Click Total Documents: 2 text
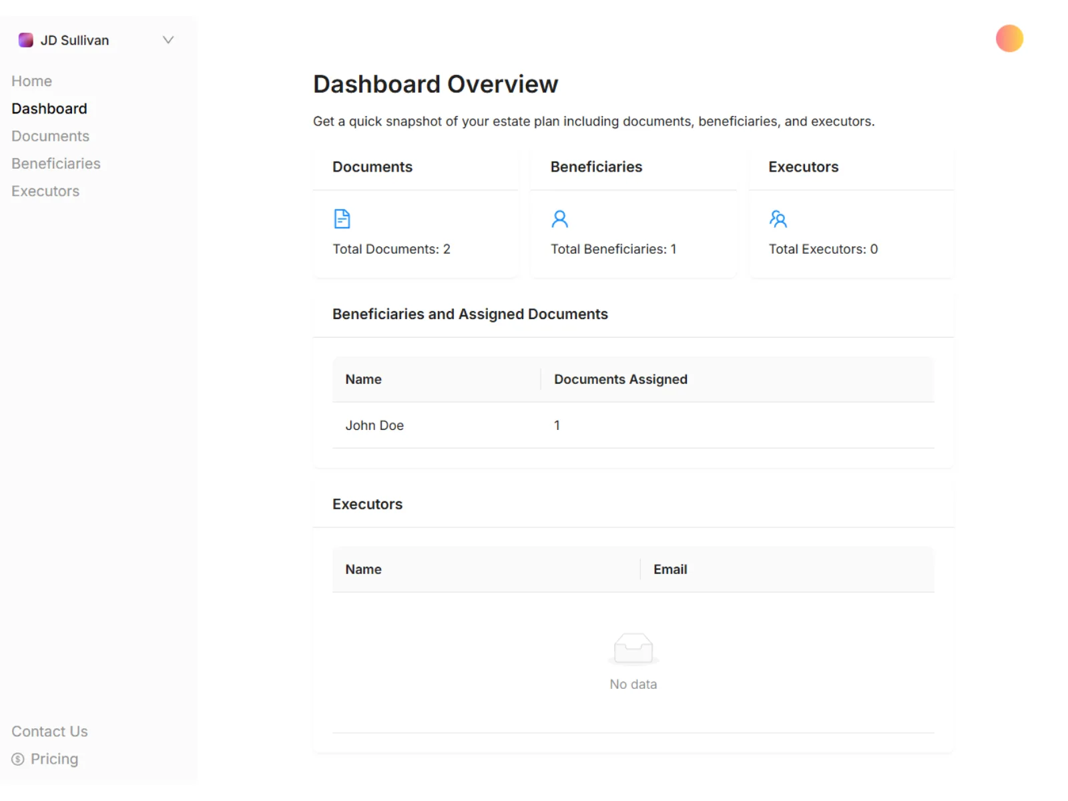This screenshot has height=801, width=1068. (x=392, y=249)
